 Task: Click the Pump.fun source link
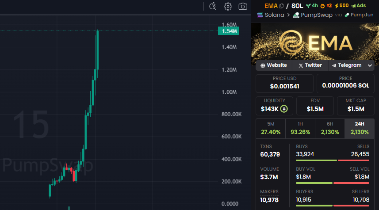coord(359,15)
